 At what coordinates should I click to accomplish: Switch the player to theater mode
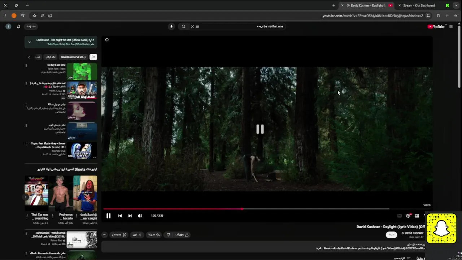click(417, 216)
